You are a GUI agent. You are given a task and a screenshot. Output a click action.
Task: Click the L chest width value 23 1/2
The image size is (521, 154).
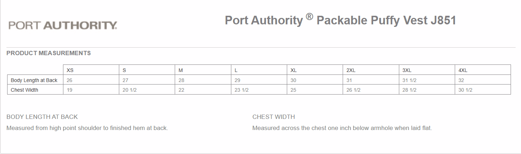(242, 90)
